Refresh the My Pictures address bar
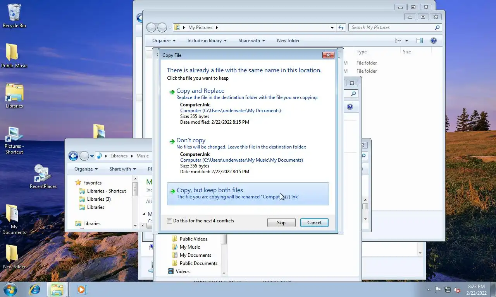Viewport: 496px width, 297px height. tap(341, 27)
